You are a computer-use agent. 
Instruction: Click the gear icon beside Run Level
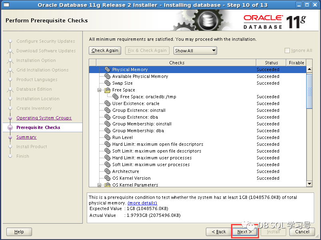(107, 137)
